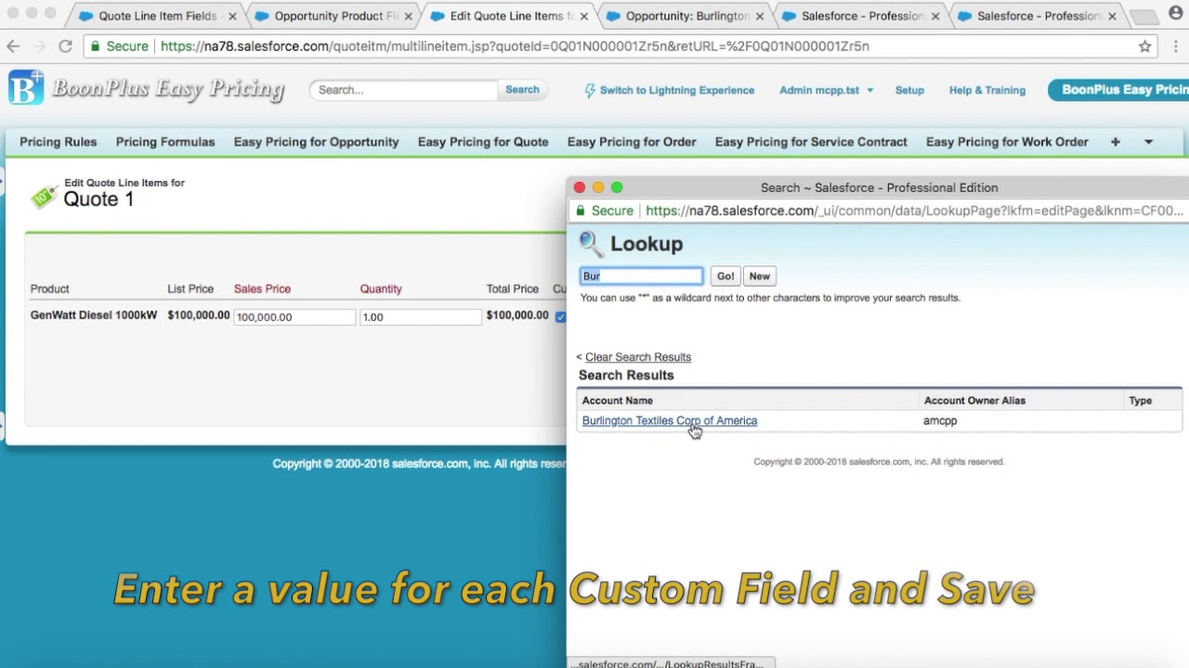The width and height of the screenshot is (1189, 668).
Task: Click the Lookup window address bar
Action: [x=878, y=211]
